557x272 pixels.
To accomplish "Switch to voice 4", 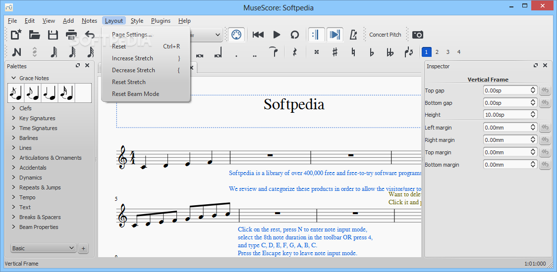I will tap(459, 52).
